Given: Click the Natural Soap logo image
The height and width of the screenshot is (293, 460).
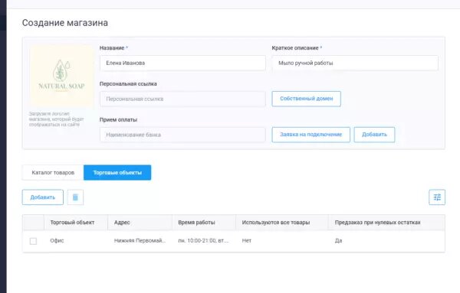Looking at the screenshot, I should (61, 75).
